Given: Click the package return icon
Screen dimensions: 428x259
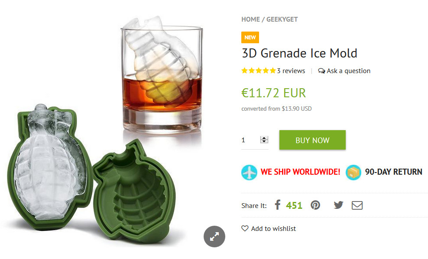Looking at the screenshot, I should pyautogui.click(x=353, y=173).
